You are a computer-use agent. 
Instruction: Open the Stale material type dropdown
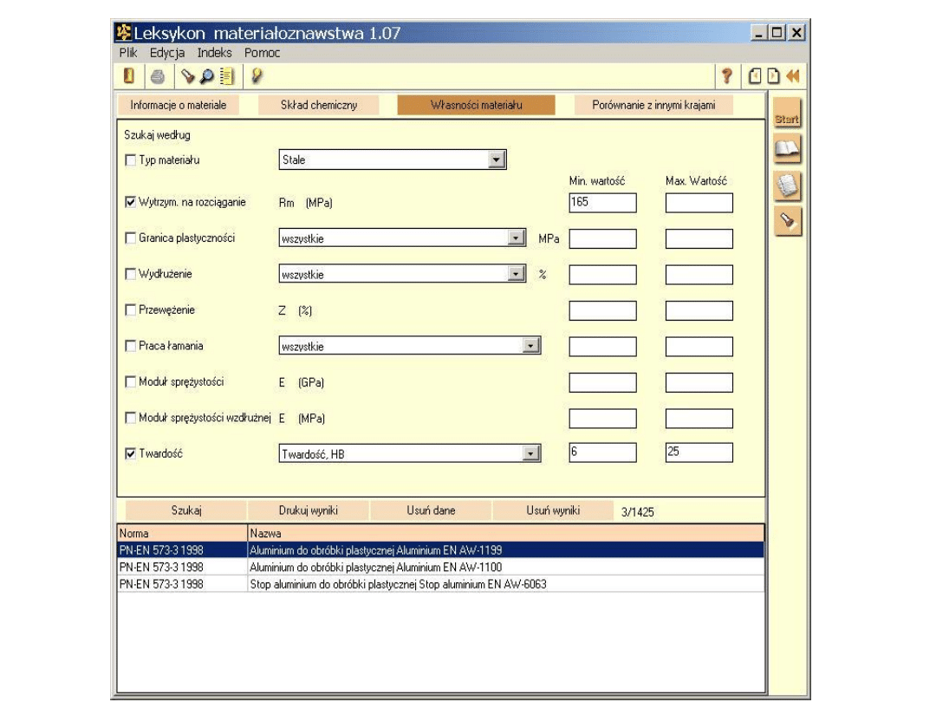(x=496, y=160)
